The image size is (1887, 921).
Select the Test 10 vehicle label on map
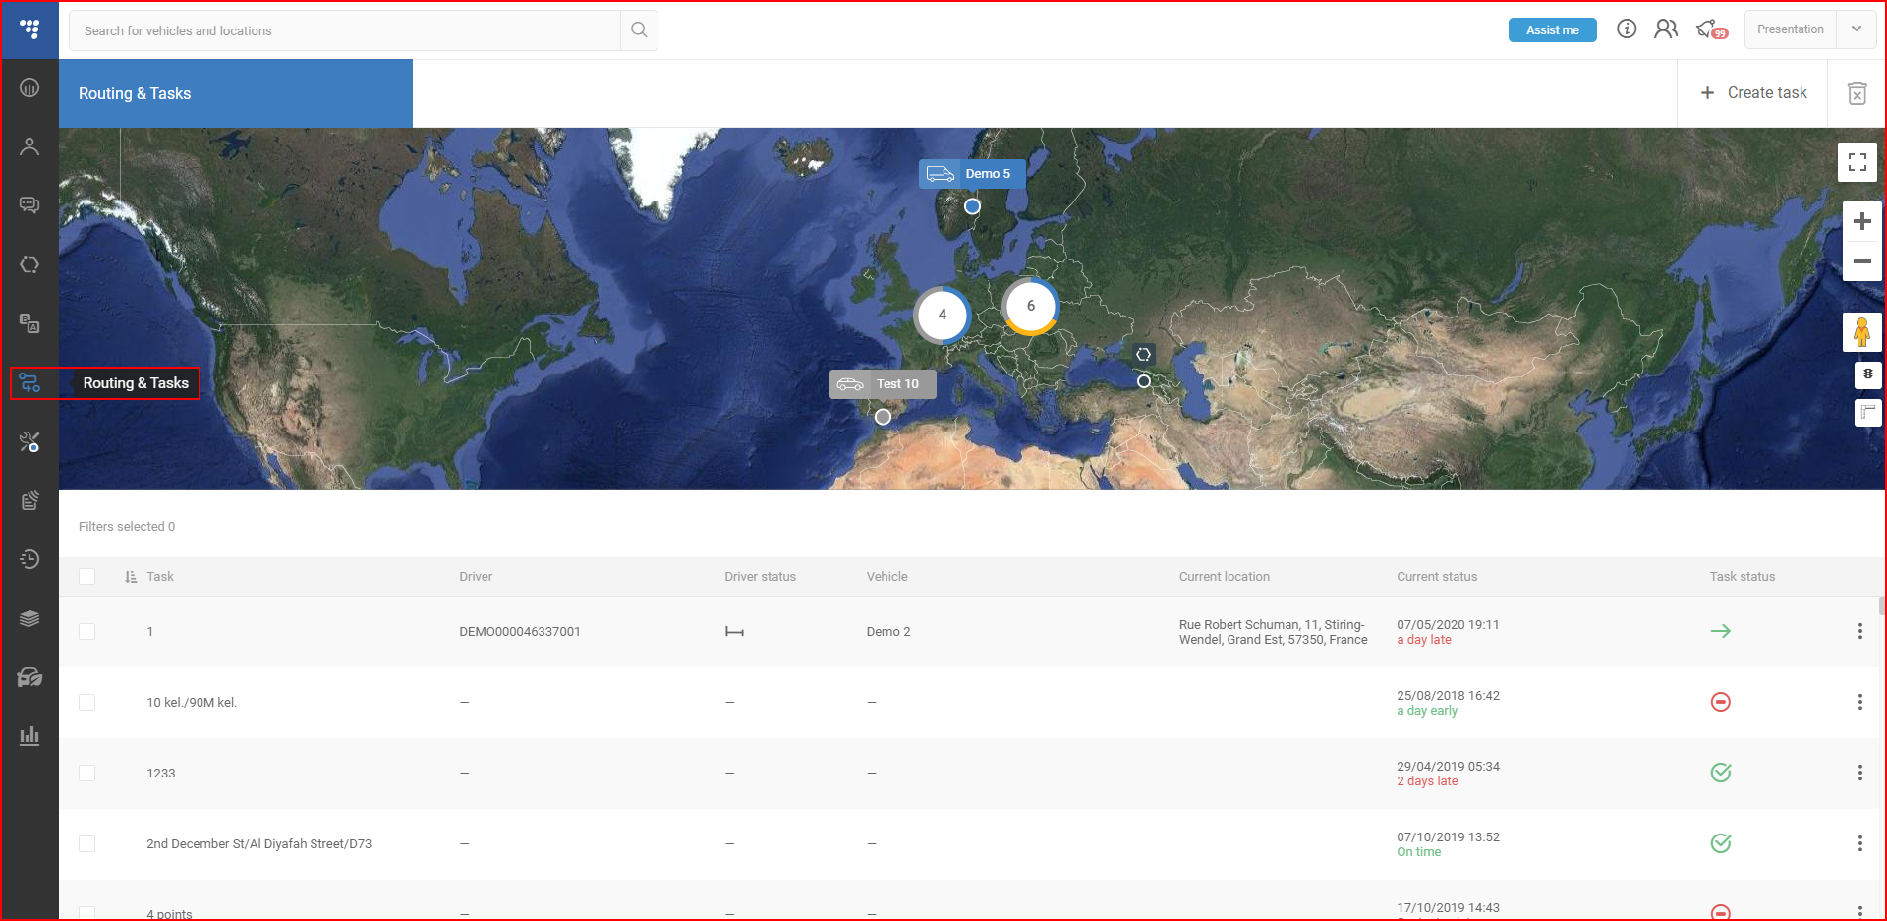pos(883,384)
